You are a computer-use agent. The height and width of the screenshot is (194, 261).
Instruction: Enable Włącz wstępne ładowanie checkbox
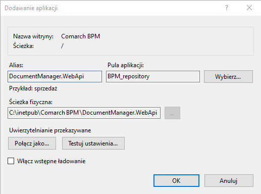tap(11, 161)
